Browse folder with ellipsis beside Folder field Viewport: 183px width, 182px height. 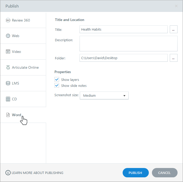[x=174, y=58]
